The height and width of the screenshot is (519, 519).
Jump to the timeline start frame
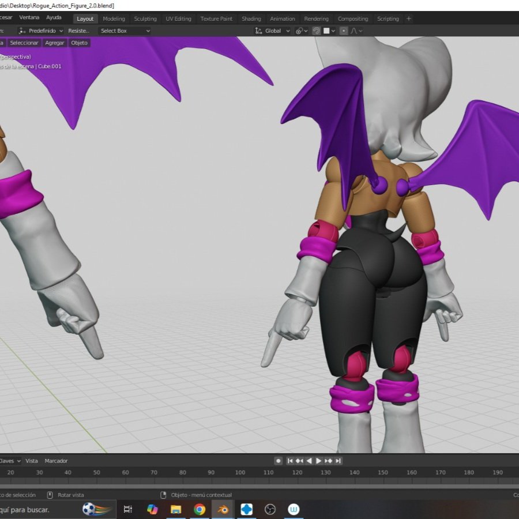[290, 461]
